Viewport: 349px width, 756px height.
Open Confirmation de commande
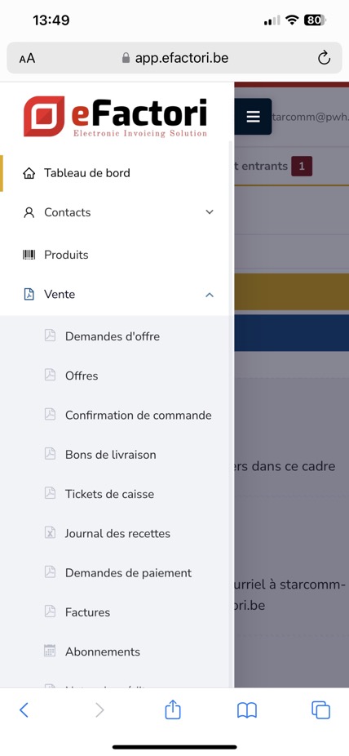coord(138,415)
